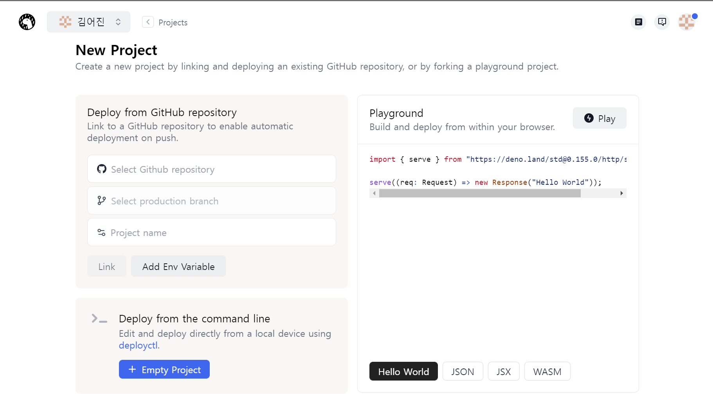The width and height of the screenshot is (713, 395).
Task: Open the user avatar menu
Action: pos(686,22)
